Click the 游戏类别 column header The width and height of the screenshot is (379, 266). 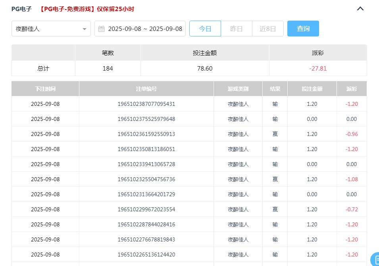coord(238,88)
